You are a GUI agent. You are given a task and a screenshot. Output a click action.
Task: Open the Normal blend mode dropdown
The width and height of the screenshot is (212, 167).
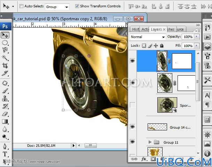click(x=148, y=37)
